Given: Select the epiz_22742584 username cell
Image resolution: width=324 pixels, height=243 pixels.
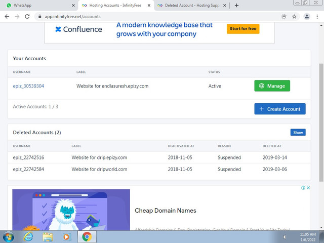Looking at the screenshot, I should click(28, 169).
